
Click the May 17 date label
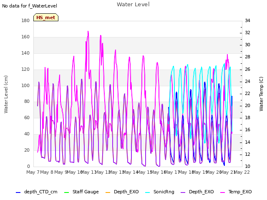pos(172,172)
